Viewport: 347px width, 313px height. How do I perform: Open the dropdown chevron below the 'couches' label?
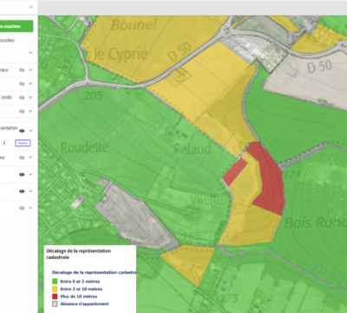click(x=30, y=53)
